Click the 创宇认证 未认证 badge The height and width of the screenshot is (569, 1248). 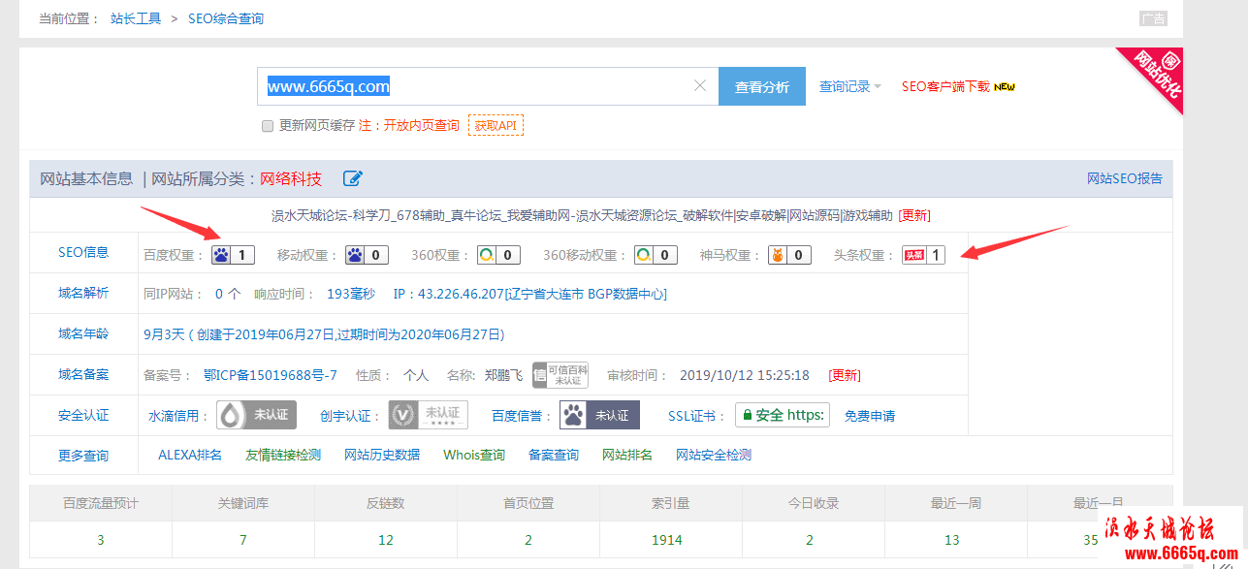point(429,415)
